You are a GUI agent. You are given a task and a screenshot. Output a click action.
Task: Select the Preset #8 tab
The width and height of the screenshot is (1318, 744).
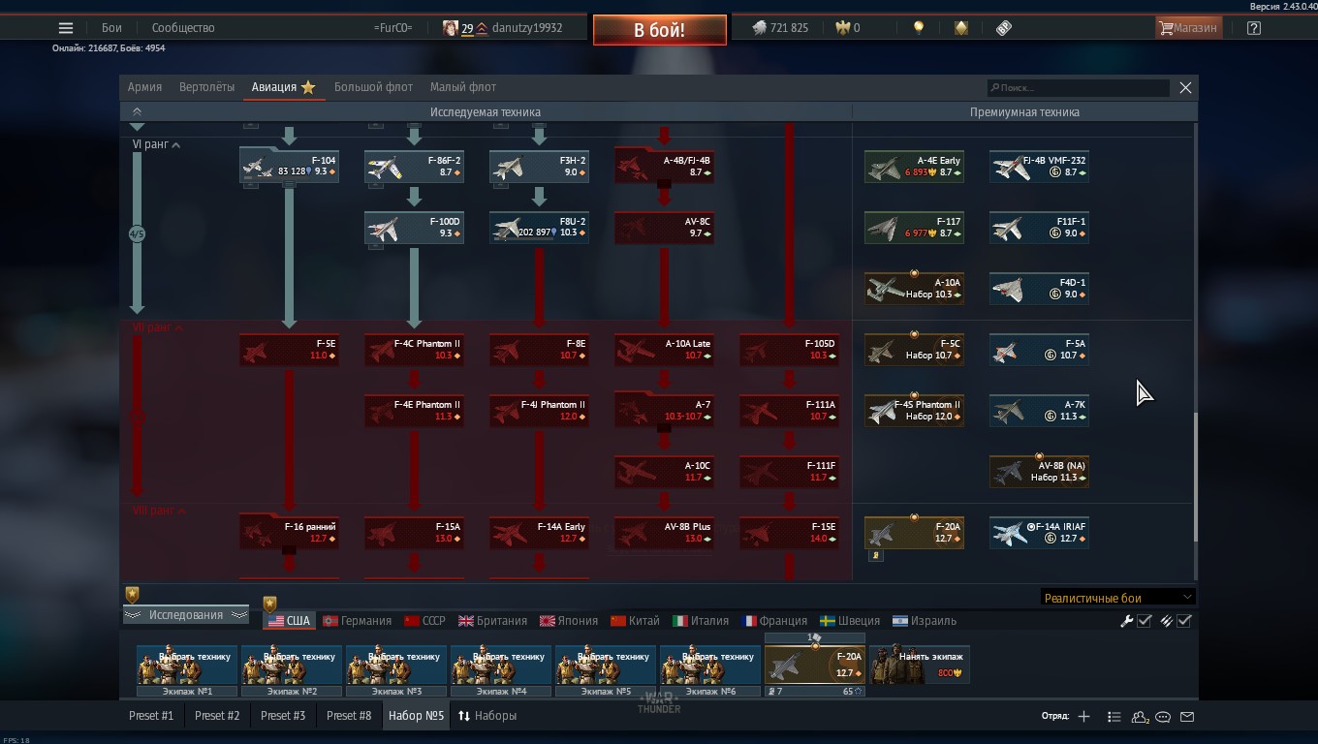click(x=349, y=716)
